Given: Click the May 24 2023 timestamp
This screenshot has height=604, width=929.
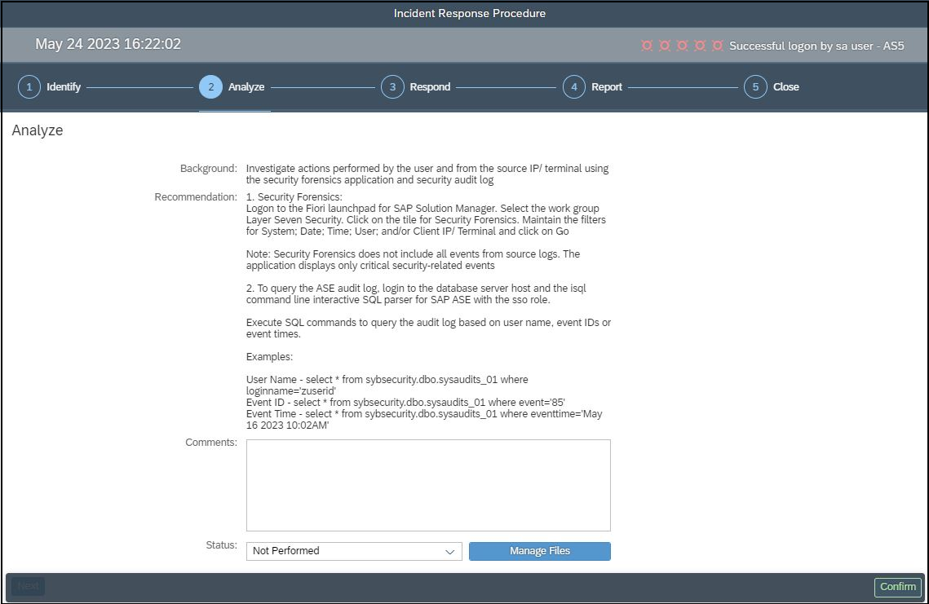Looking at the screenshot, I should click(x=108, y=44).
